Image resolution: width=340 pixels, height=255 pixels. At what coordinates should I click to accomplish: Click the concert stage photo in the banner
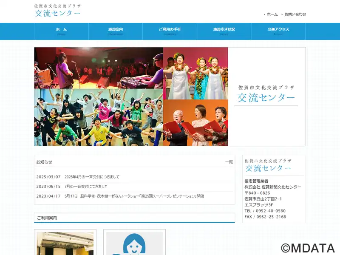click(99, 68)
